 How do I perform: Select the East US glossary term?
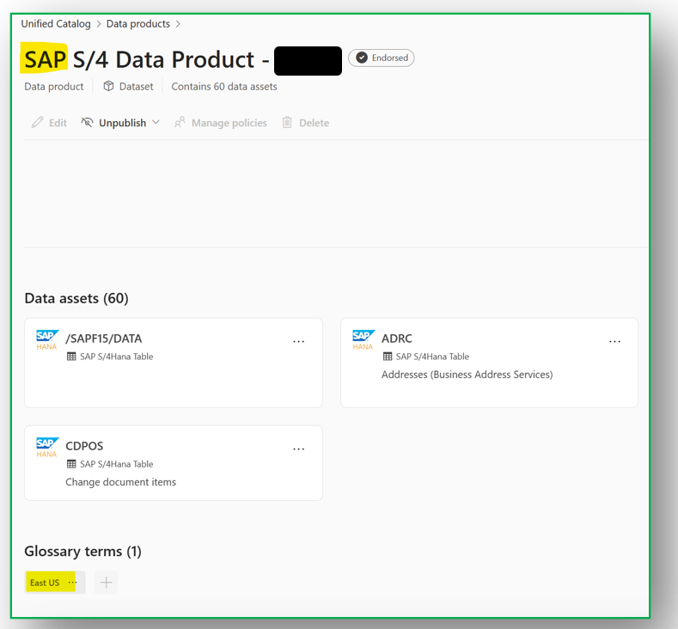(x=45, y=583)
